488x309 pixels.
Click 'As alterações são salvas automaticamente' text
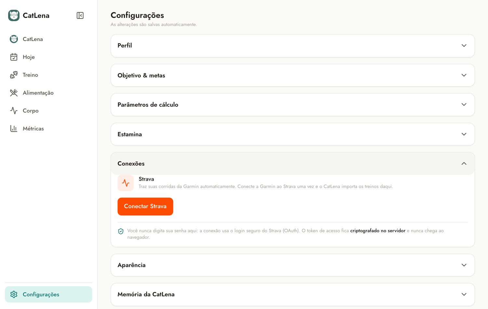click(154, 24)
